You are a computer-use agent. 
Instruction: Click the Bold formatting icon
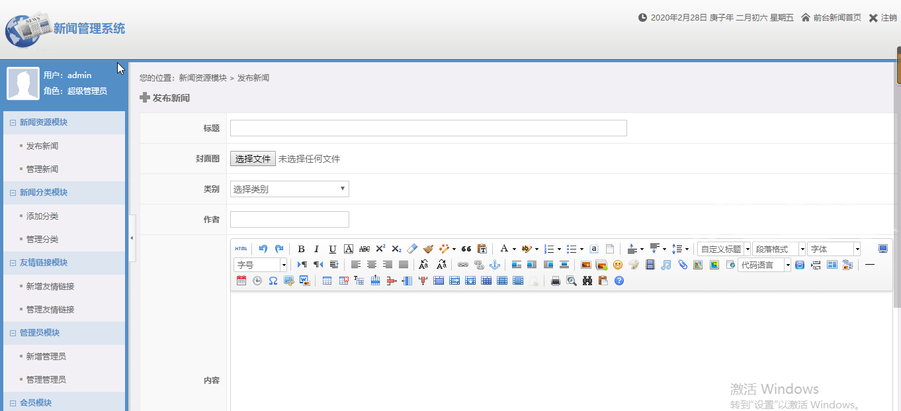(301, 249)
